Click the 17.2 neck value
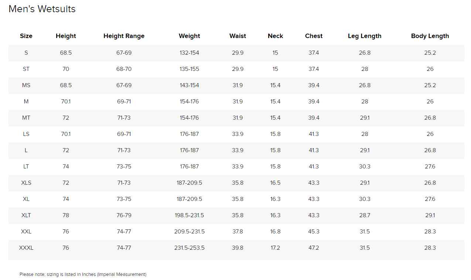The height and width of the screenshot is (280, 471). click(x=275, y=248)
